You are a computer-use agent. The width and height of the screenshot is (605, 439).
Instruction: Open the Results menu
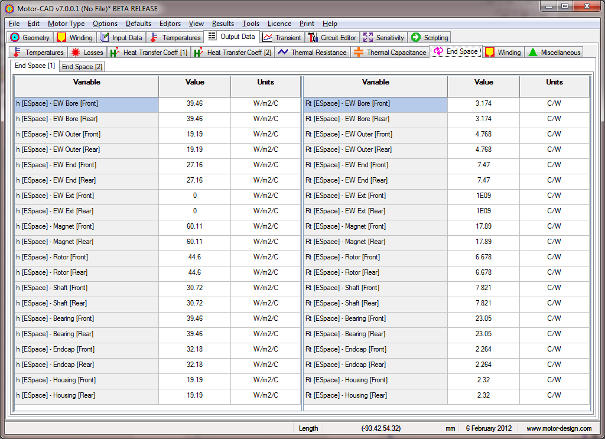pyautogui.click(x=223, y=24)
